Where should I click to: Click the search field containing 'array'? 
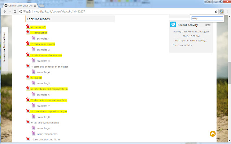207,18
